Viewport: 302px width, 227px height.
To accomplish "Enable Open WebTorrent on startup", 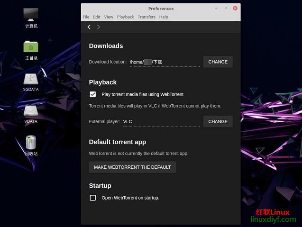I will [93, 198].
